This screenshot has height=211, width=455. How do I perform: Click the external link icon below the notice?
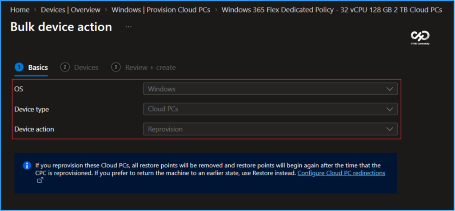40,180
